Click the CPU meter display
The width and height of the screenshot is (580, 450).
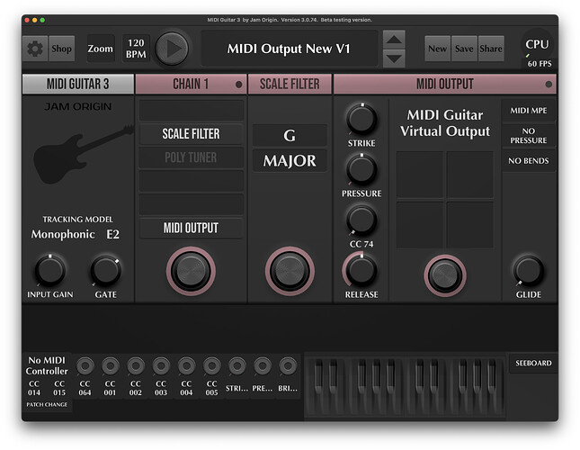click(x=537, y=44)
